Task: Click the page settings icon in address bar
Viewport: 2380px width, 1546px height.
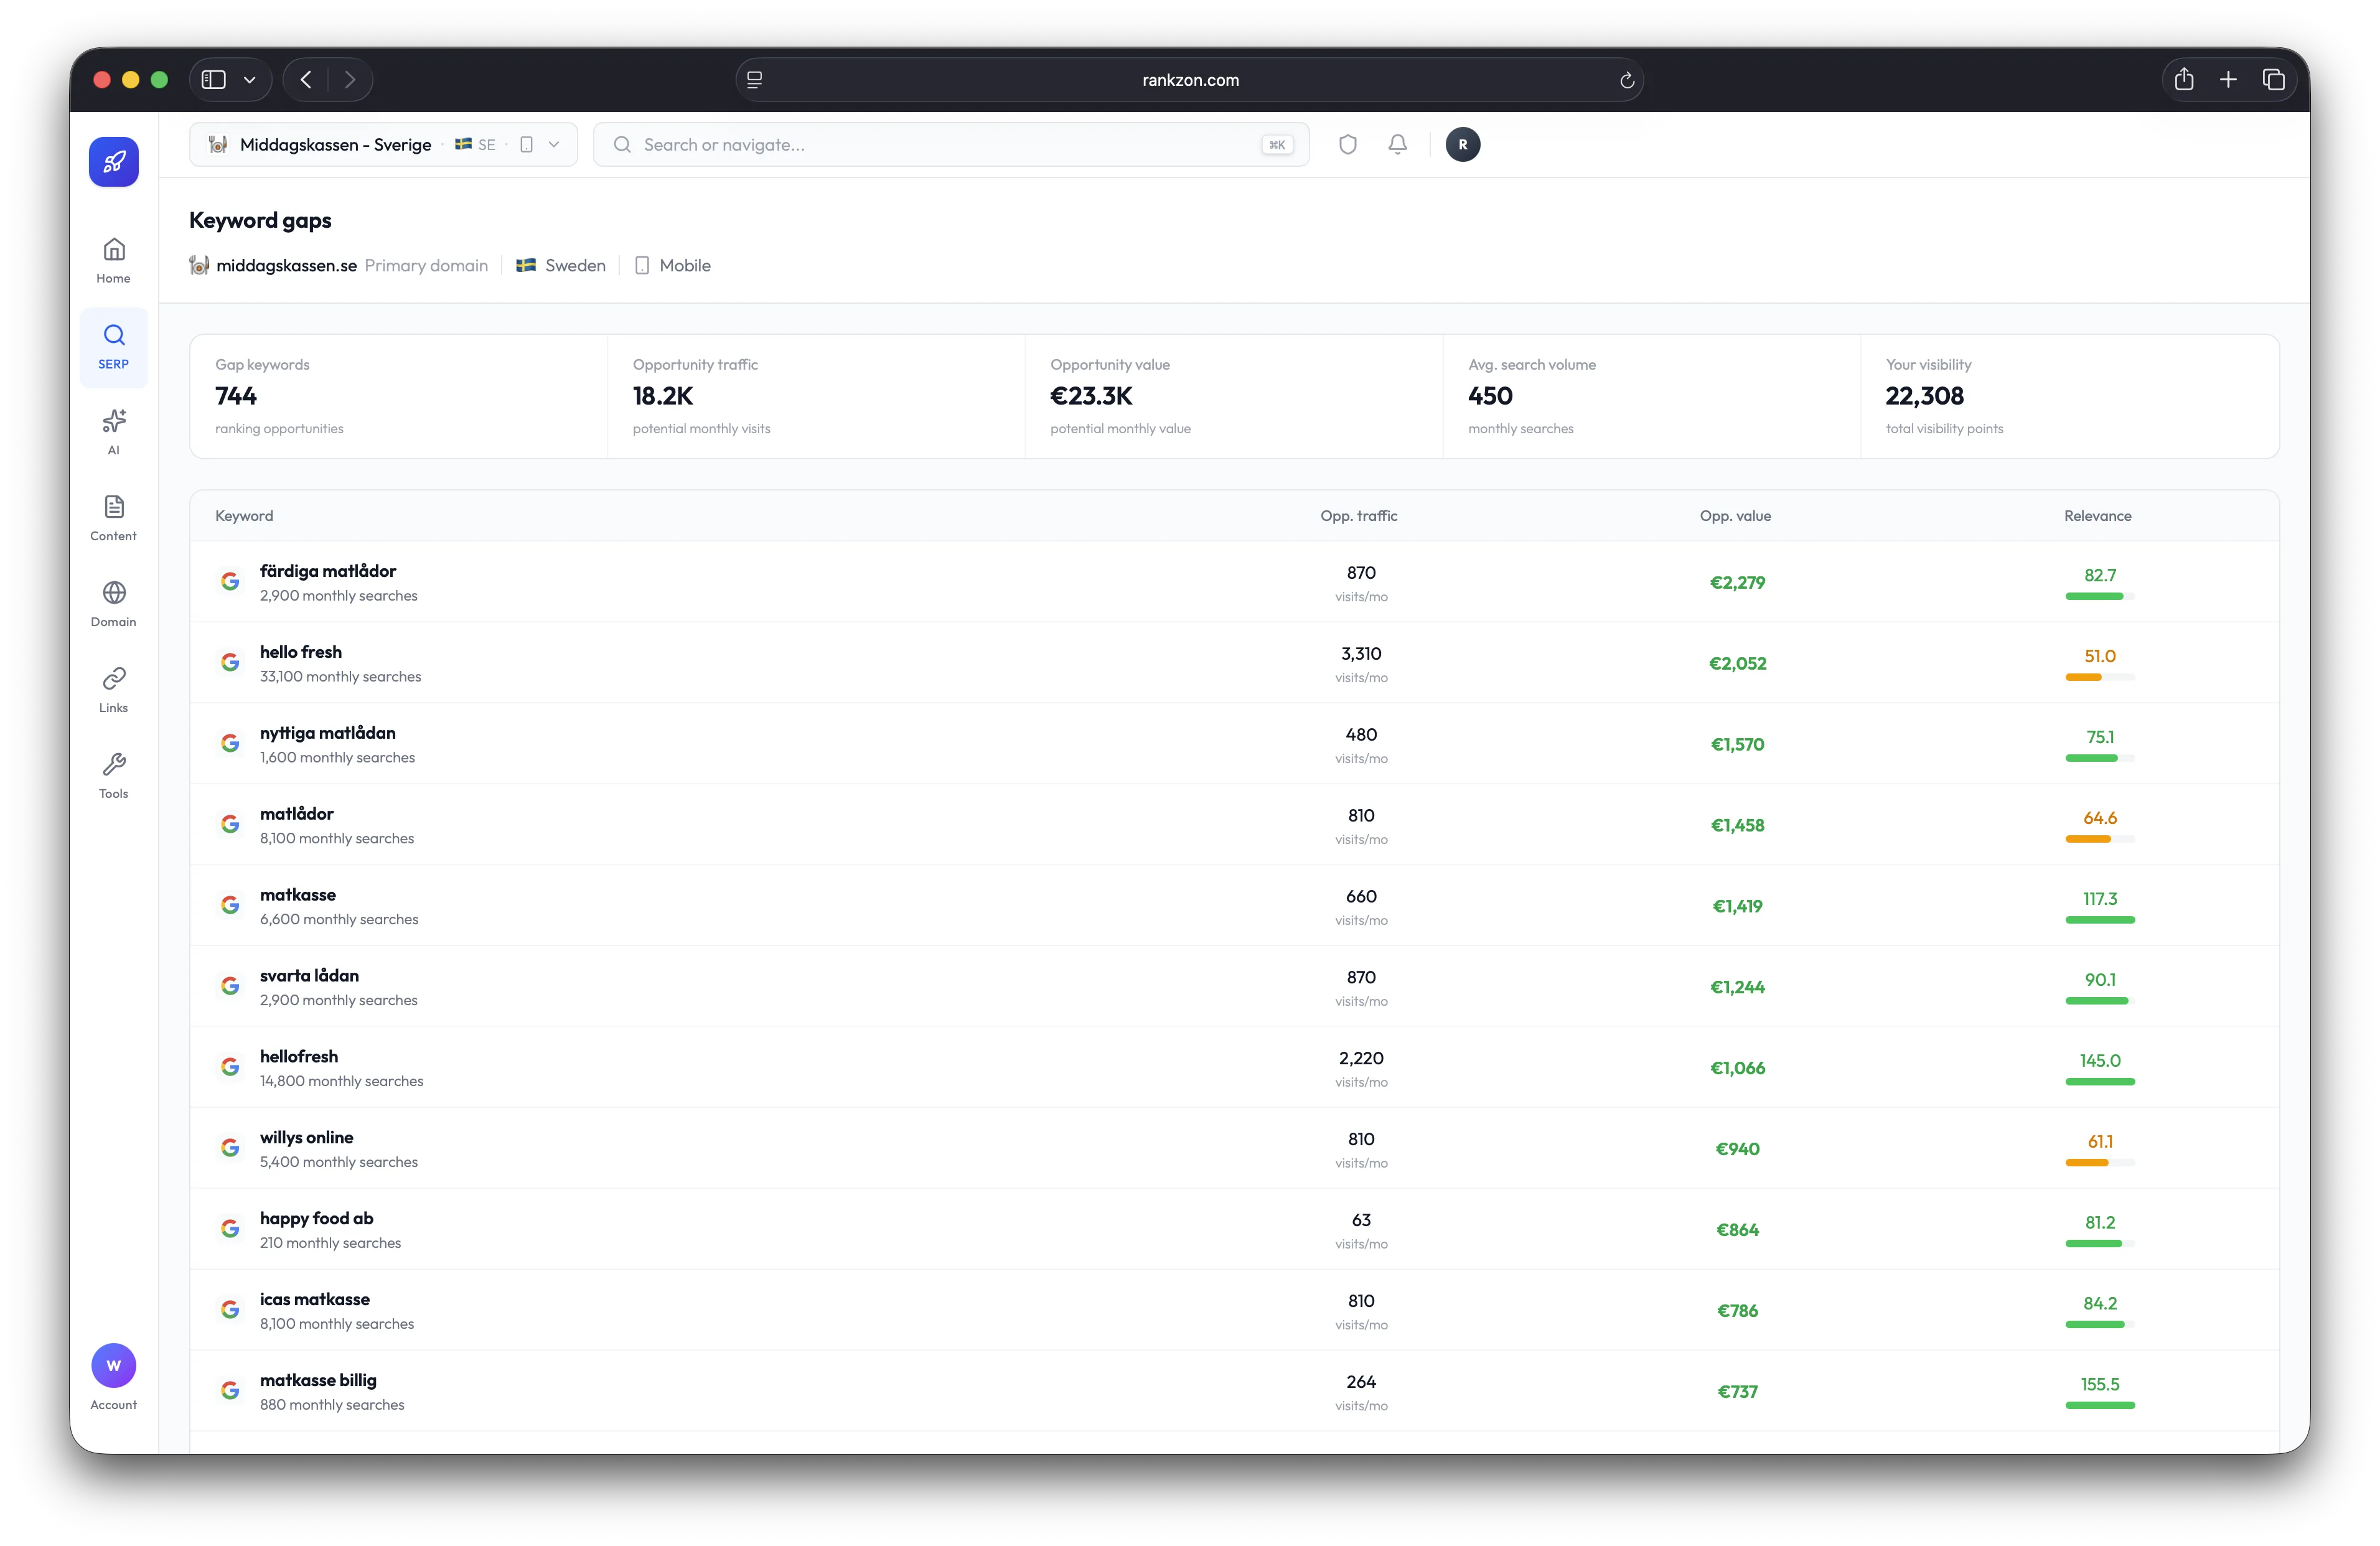Action: click(755, 80)
